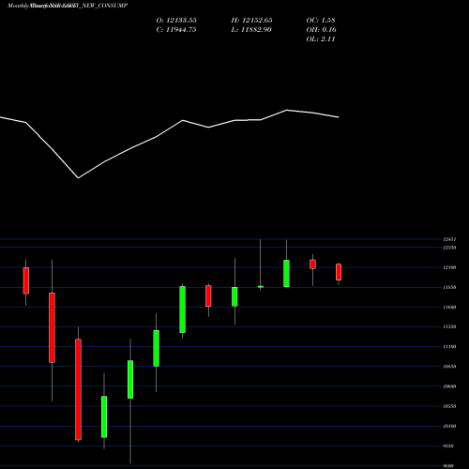
Task: Click the last red candle on the chart
Action: click(339, 272)
